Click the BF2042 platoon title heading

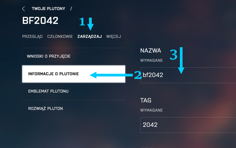coord(40,20)
